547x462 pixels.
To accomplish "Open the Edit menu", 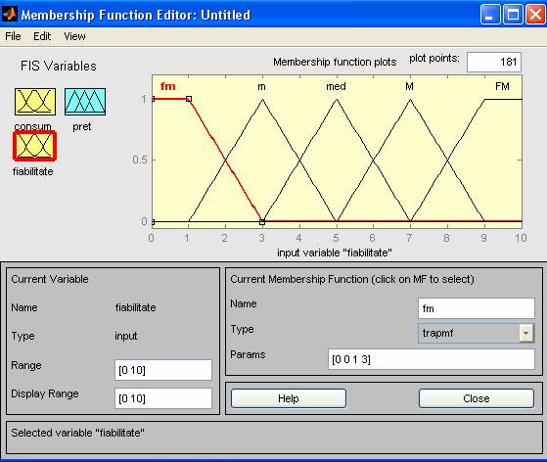I will 42,36.
